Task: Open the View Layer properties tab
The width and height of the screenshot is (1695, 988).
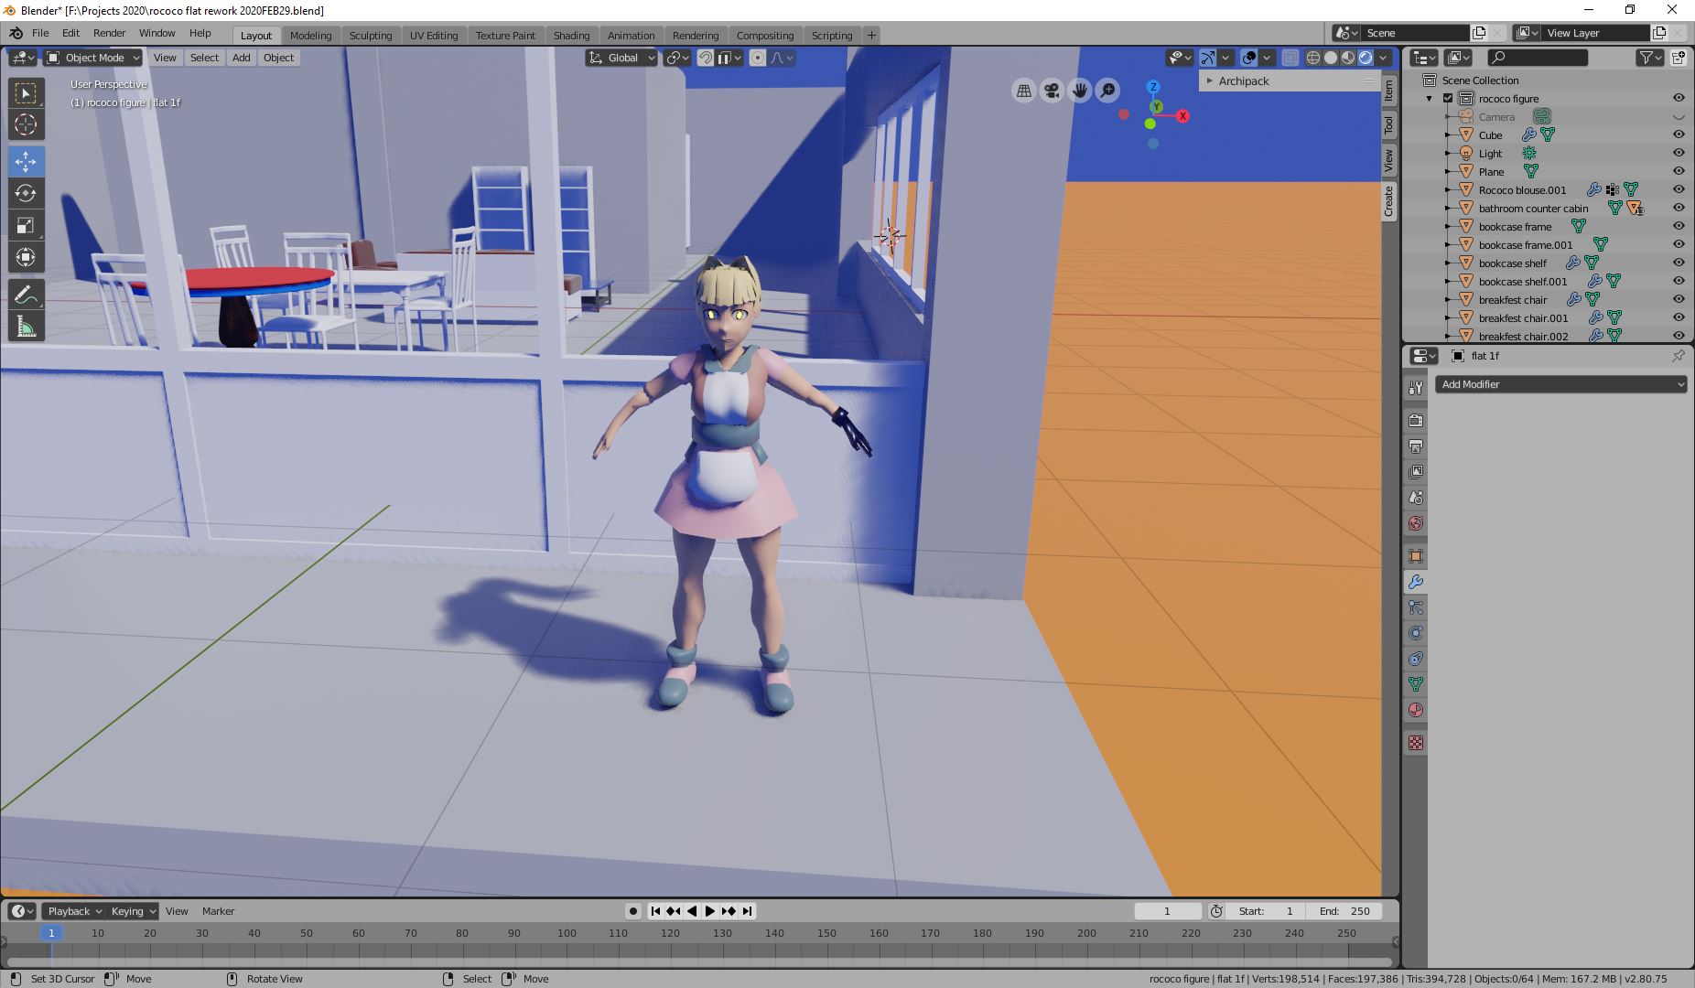Action: tap(1416, 472)
